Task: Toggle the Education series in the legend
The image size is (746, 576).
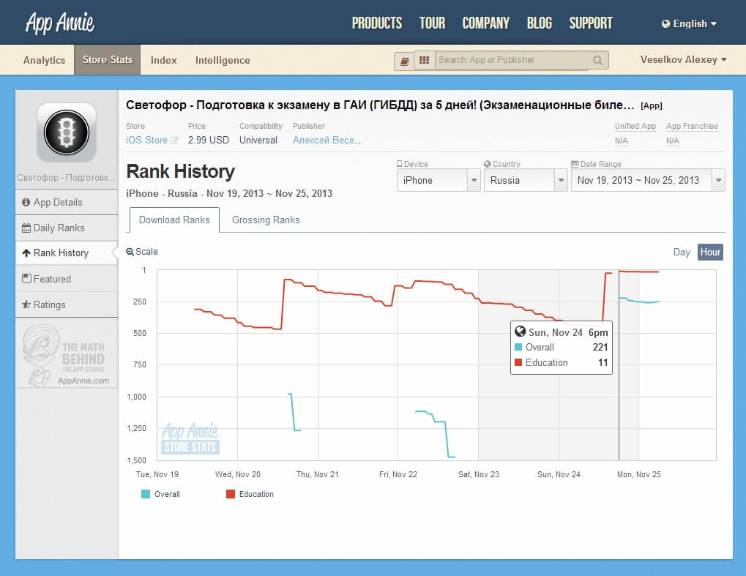Action: pos(250,494)
